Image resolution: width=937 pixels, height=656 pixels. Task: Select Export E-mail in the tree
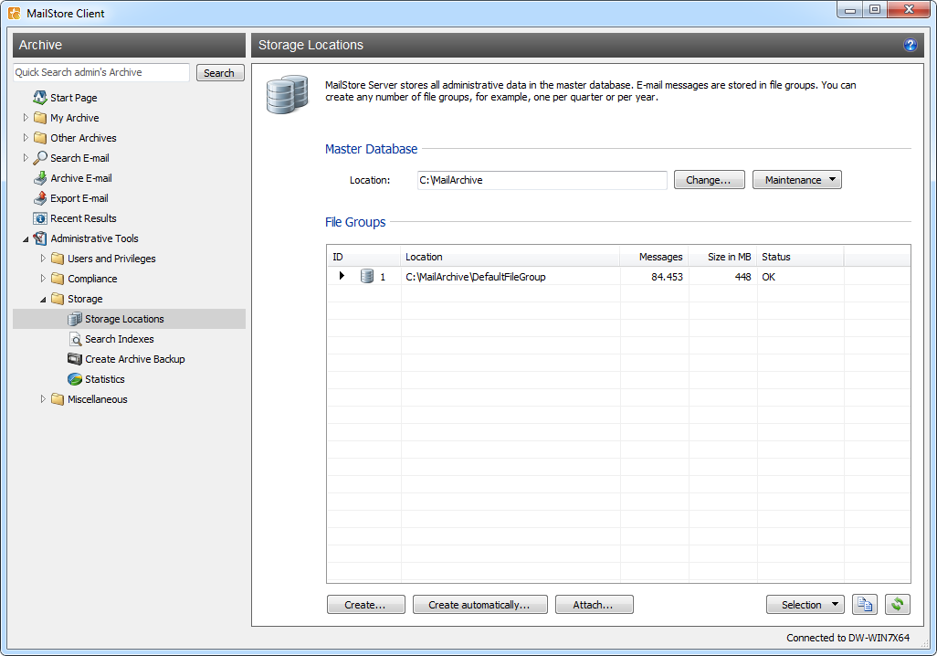click(x=79, y=198)
